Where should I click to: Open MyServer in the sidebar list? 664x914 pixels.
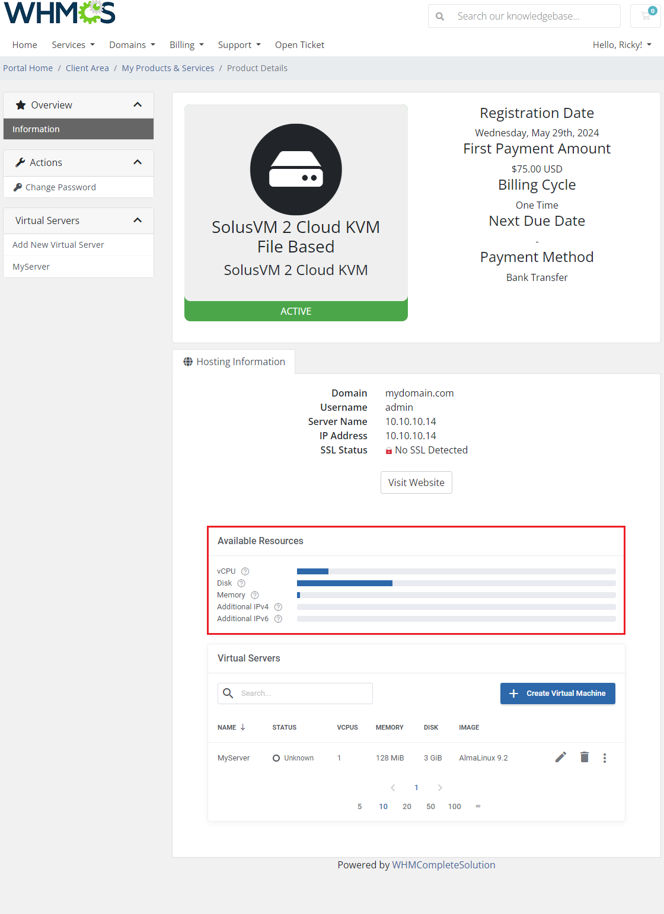click(x=78, y=267)
